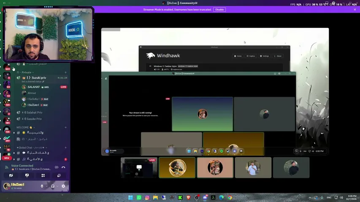Viewport: 360px width, 202px height.
Task: Open microphone input options dropdown
Action: point(46,186)
